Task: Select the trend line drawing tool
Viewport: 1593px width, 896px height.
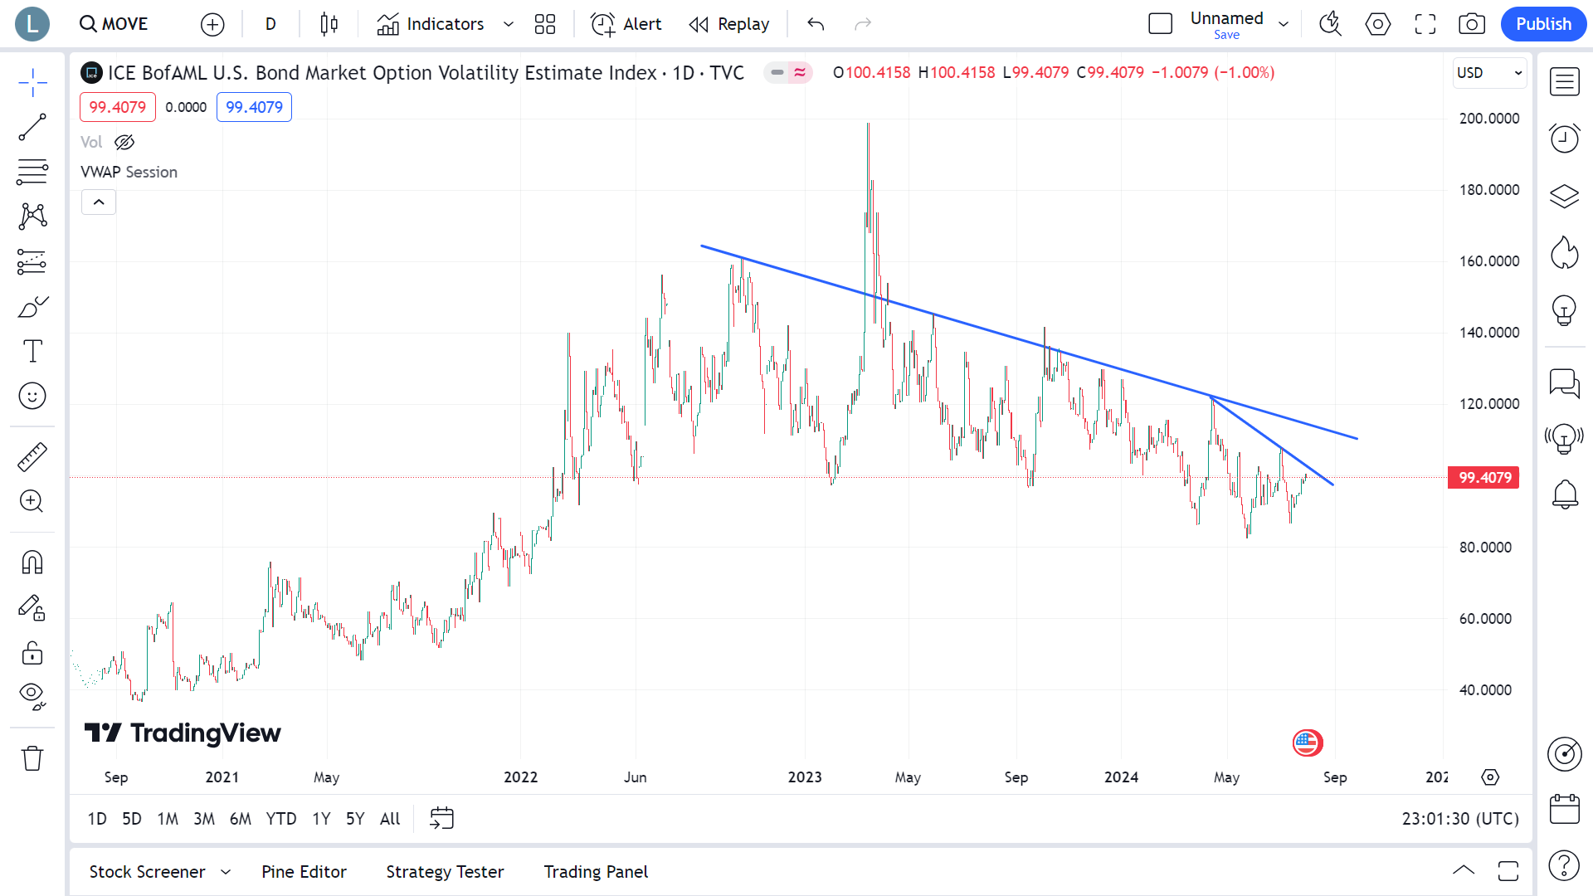Action: (x=32, y=128)
